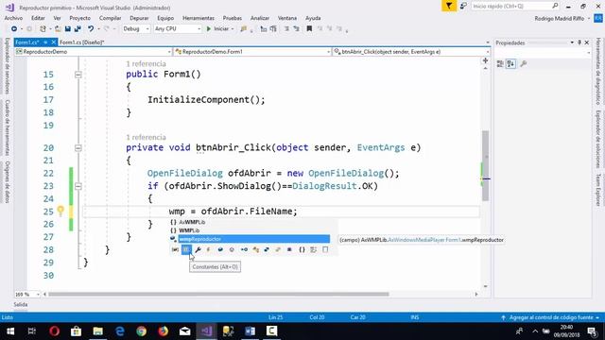The image size is (605, 340).
Task: Click the bookmark toolbar icon
Action: click(309, 29)
